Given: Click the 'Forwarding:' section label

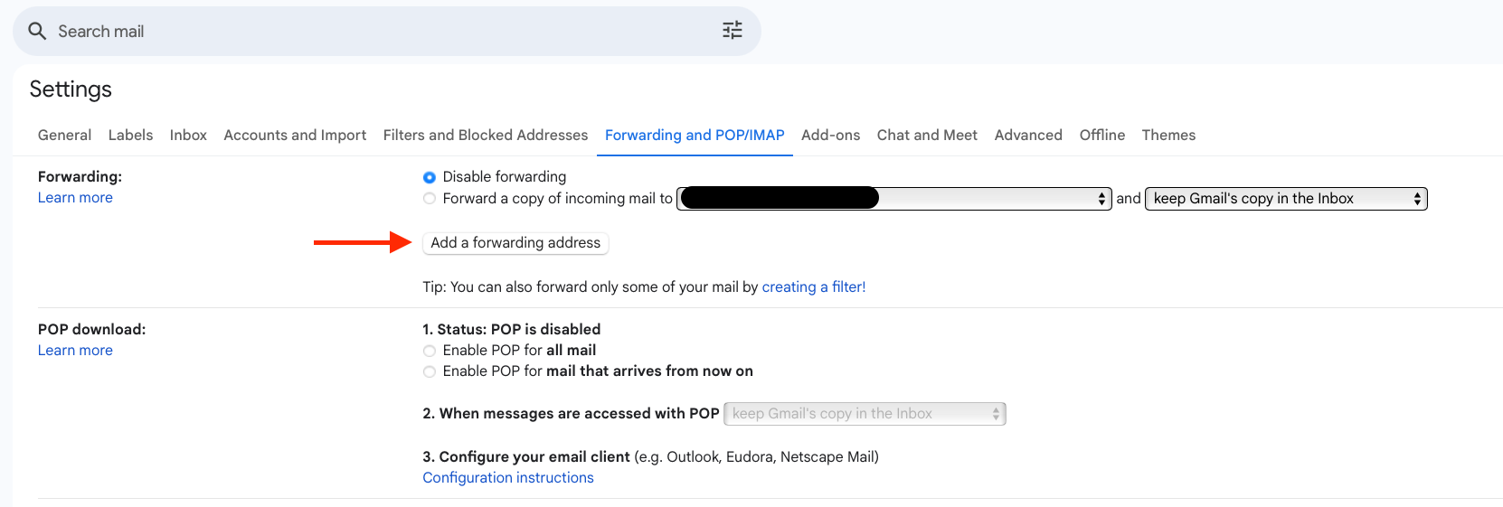Looking at the screenshot, I should coord(80,176).
